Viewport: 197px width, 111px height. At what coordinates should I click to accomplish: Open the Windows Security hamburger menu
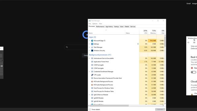tap(194, 43)
